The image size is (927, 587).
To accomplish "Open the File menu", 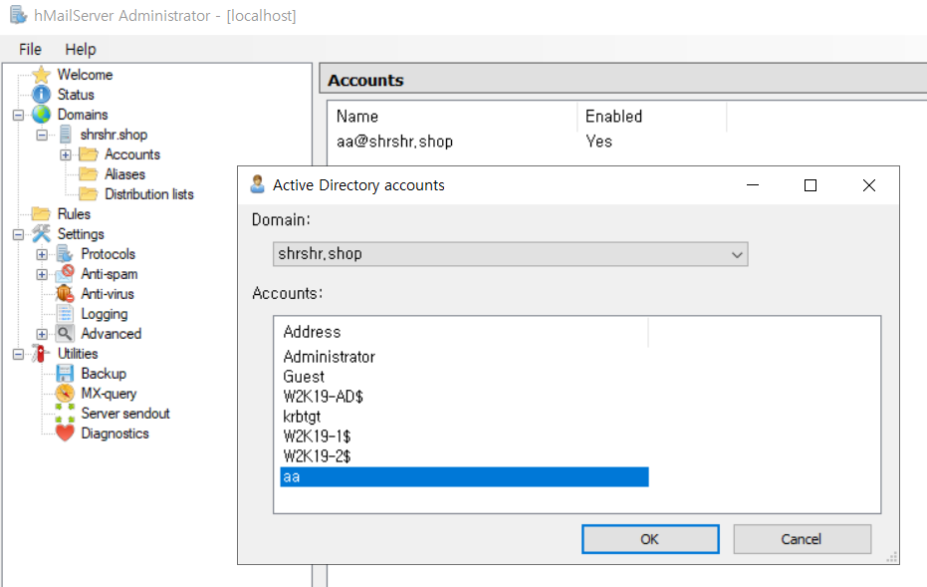I will coord(30,49).
